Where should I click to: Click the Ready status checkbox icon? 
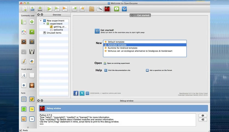tap(21, 130)
